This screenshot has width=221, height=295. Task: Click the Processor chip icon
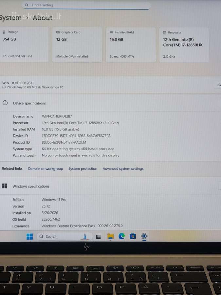[x=165, y=33]
